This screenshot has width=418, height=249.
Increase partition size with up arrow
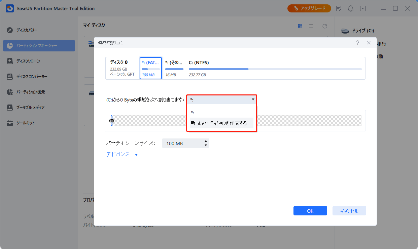click(206, 141)
